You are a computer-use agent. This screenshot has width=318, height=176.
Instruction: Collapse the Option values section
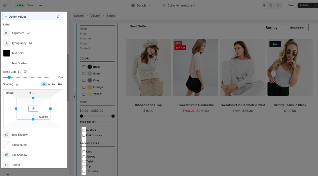[x=6, y=17]
